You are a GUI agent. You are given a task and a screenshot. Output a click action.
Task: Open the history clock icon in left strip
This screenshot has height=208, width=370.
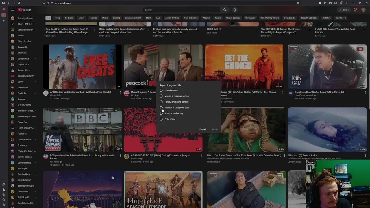point(4,195)
